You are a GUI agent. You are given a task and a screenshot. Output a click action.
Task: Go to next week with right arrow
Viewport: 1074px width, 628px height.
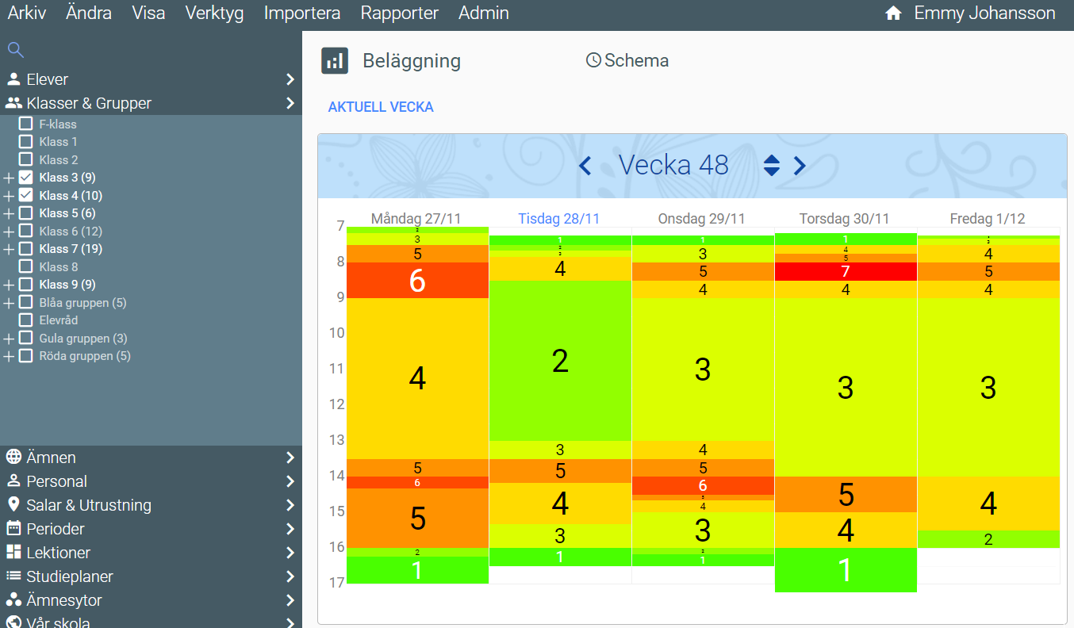pyautogui.click(x=800, y=166)
